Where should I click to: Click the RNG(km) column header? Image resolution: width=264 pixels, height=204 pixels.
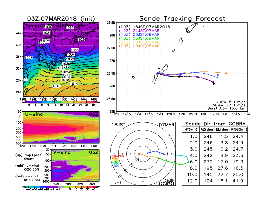[239, 129]
